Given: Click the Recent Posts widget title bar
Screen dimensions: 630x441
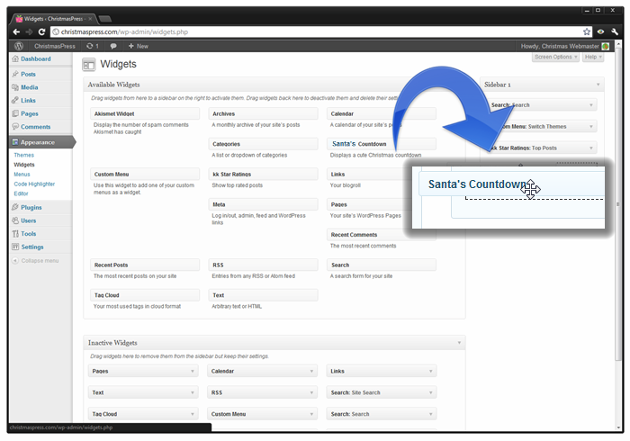Looking at the screenshot, I should 145,265.
